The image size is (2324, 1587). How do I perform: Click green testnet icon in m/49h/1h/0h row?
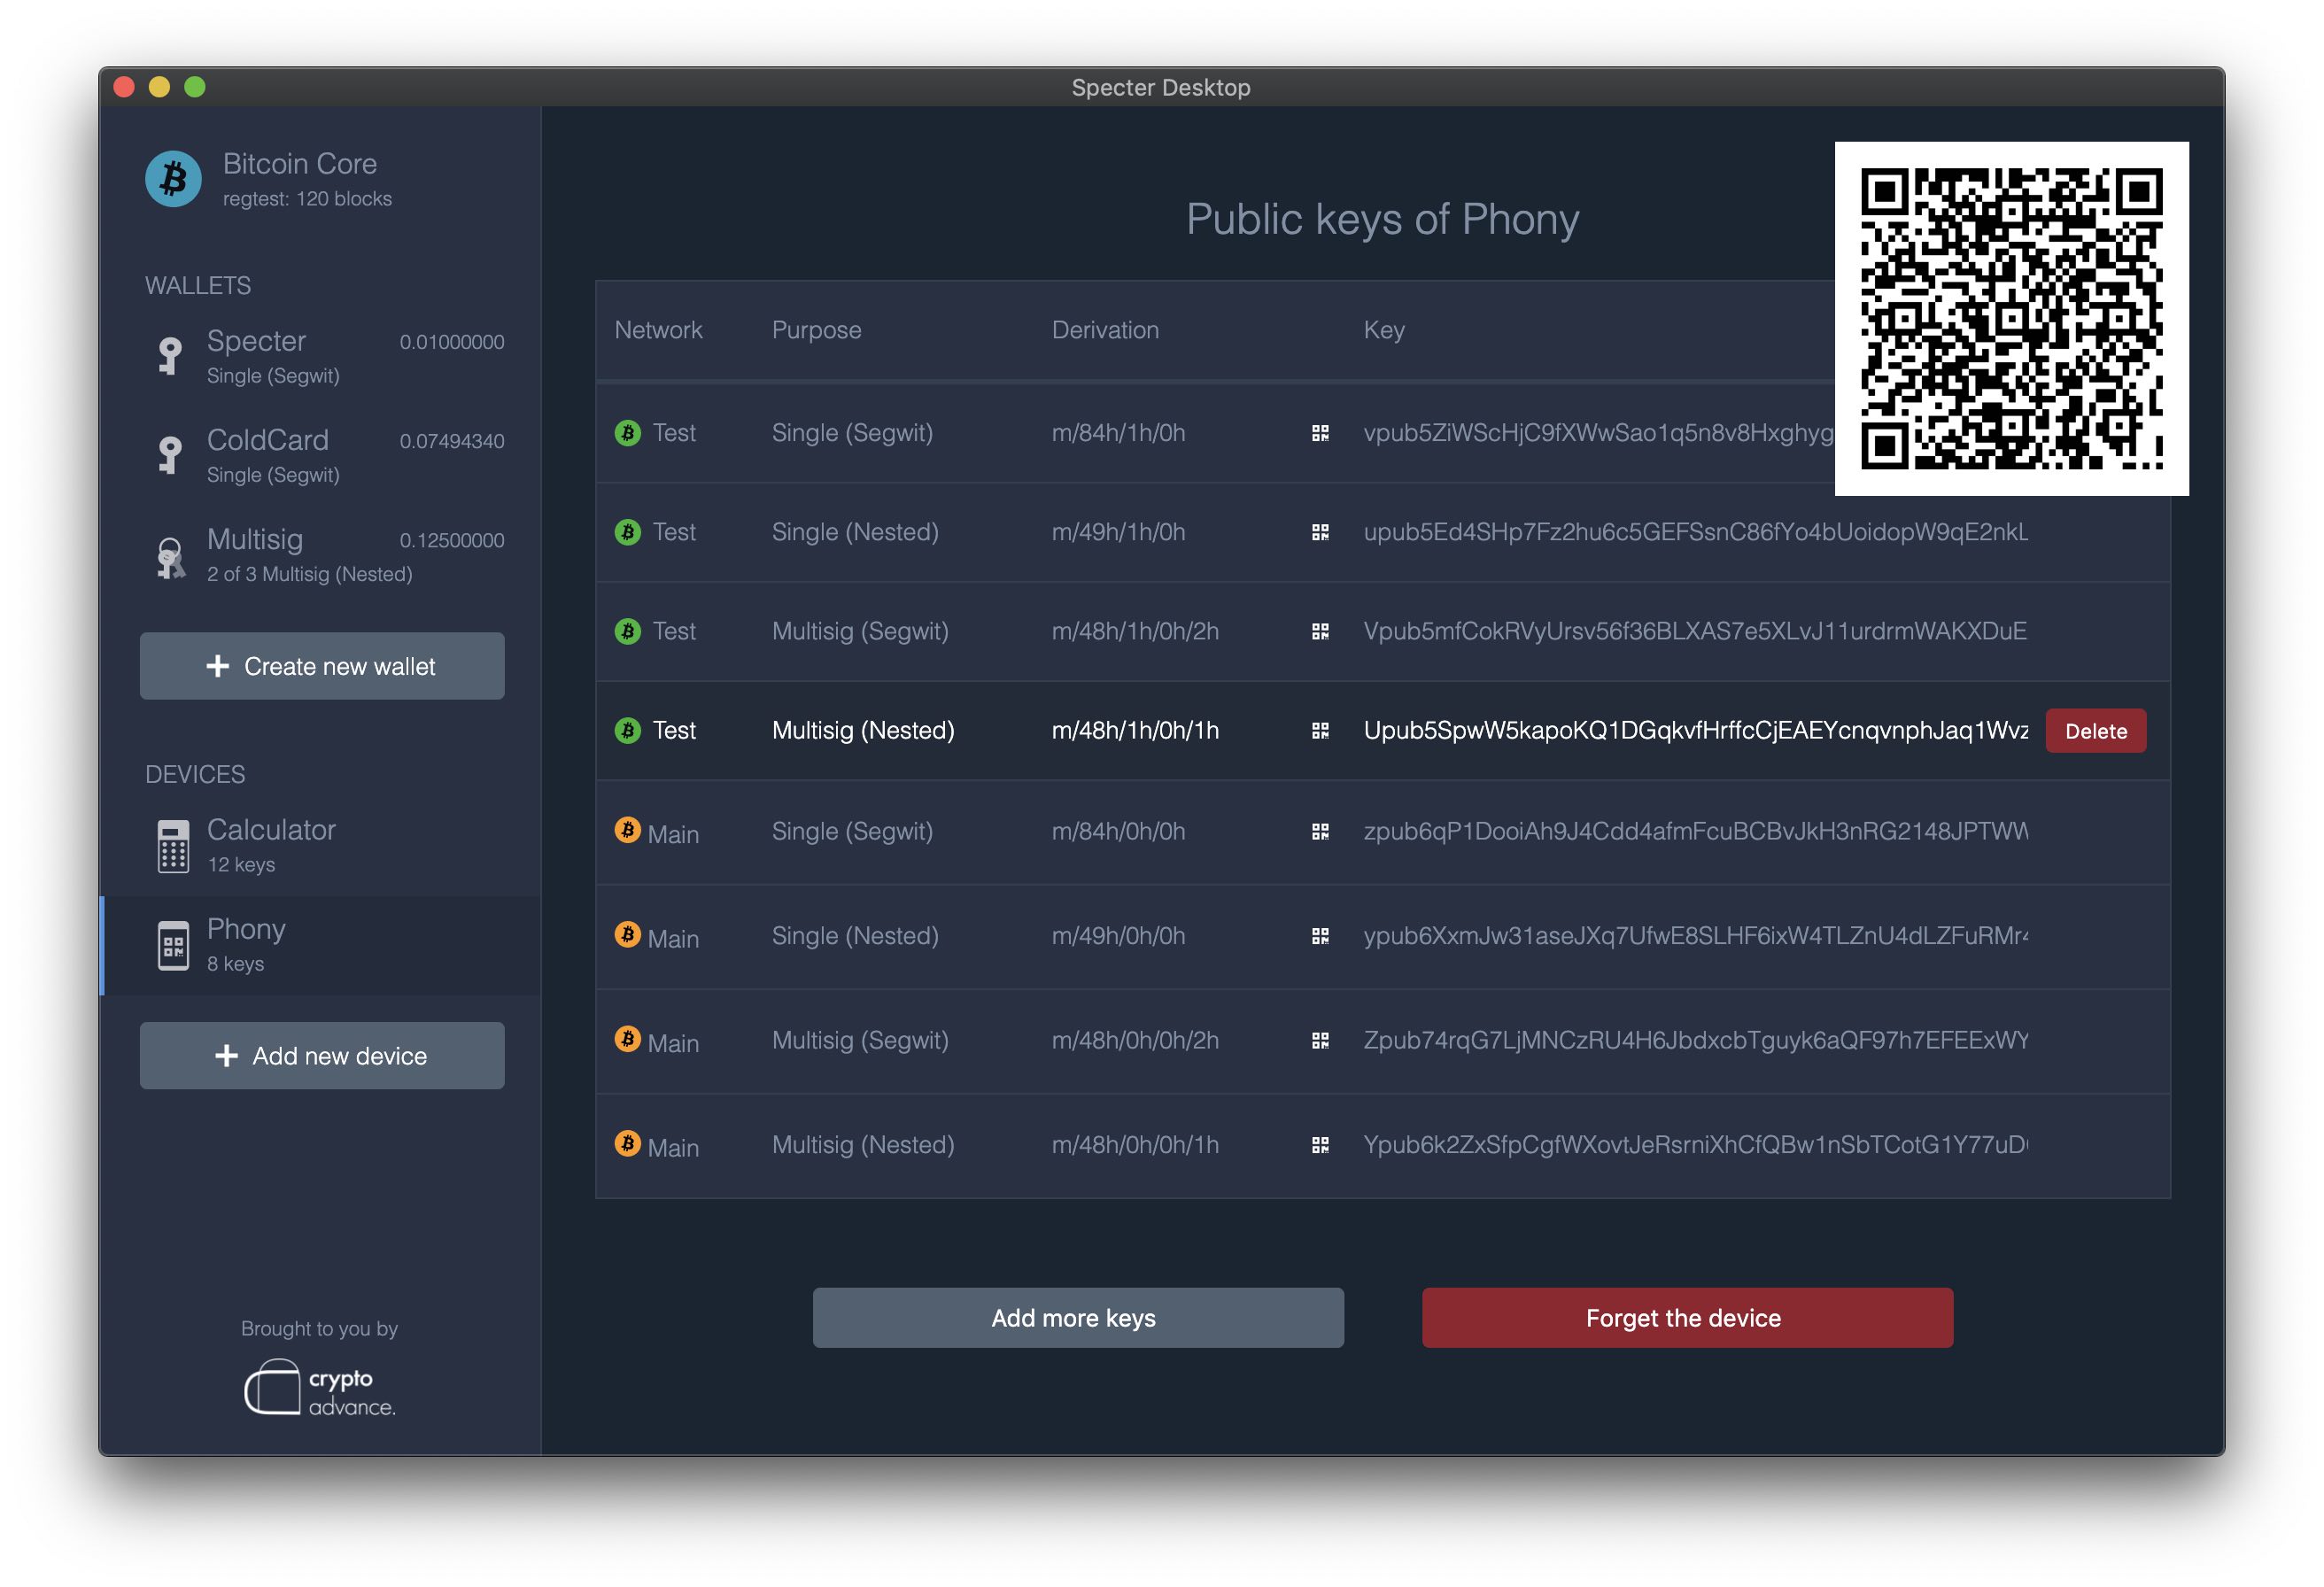[627, 531]
